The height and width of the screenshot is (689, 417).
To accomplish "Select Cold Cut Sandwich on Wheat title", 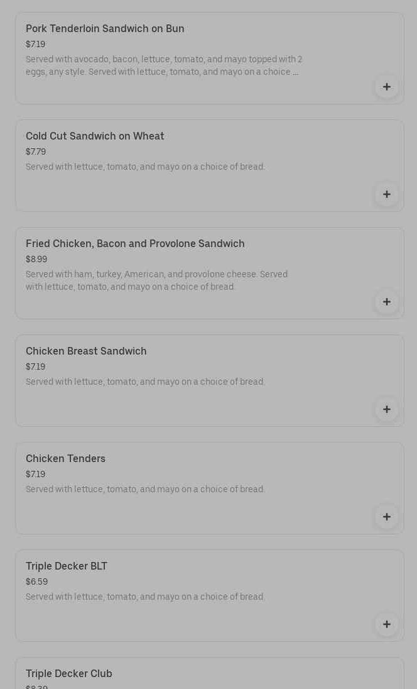I will point(95,136).
